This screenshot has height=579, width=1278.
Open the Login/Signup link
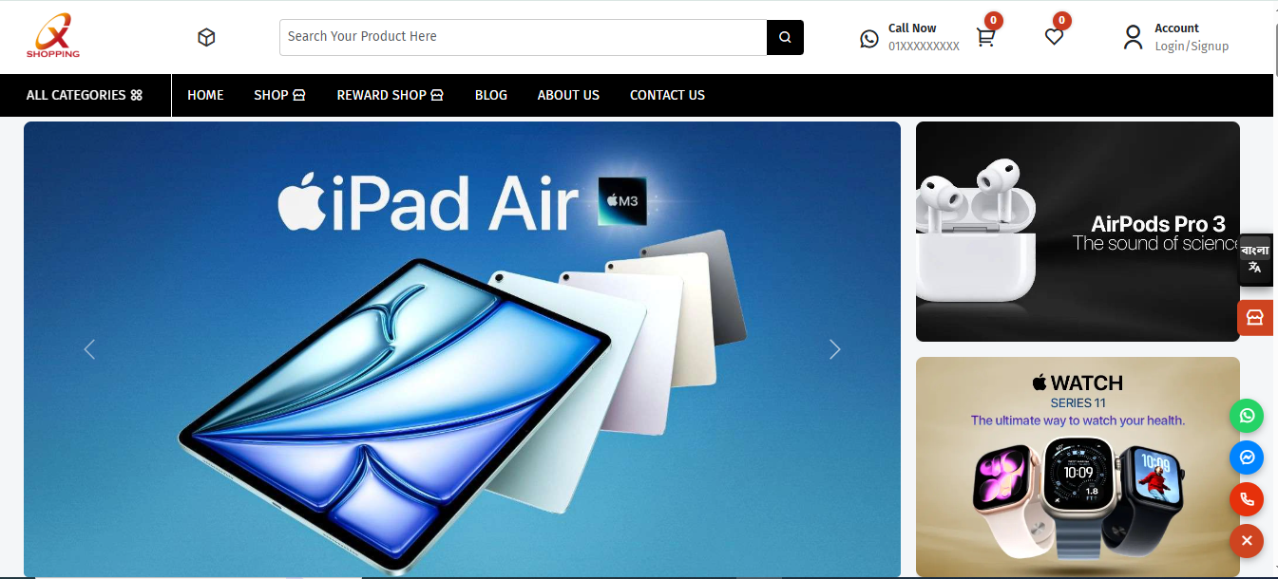click(1192, 46)
